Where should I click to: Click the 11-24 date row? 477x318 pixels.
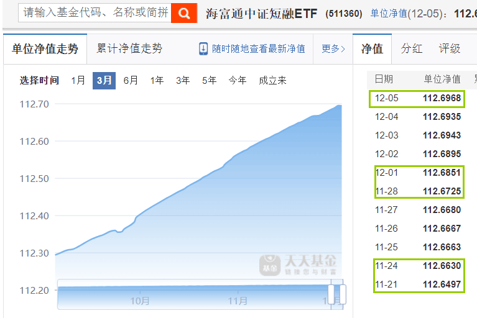click(387, 266)
